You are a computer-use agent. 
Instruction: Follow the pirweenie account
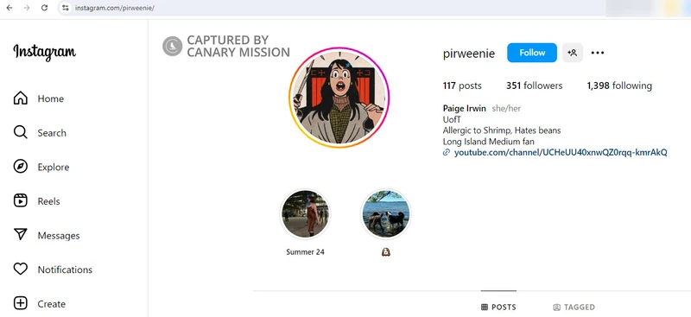click(x=532, y=53)
